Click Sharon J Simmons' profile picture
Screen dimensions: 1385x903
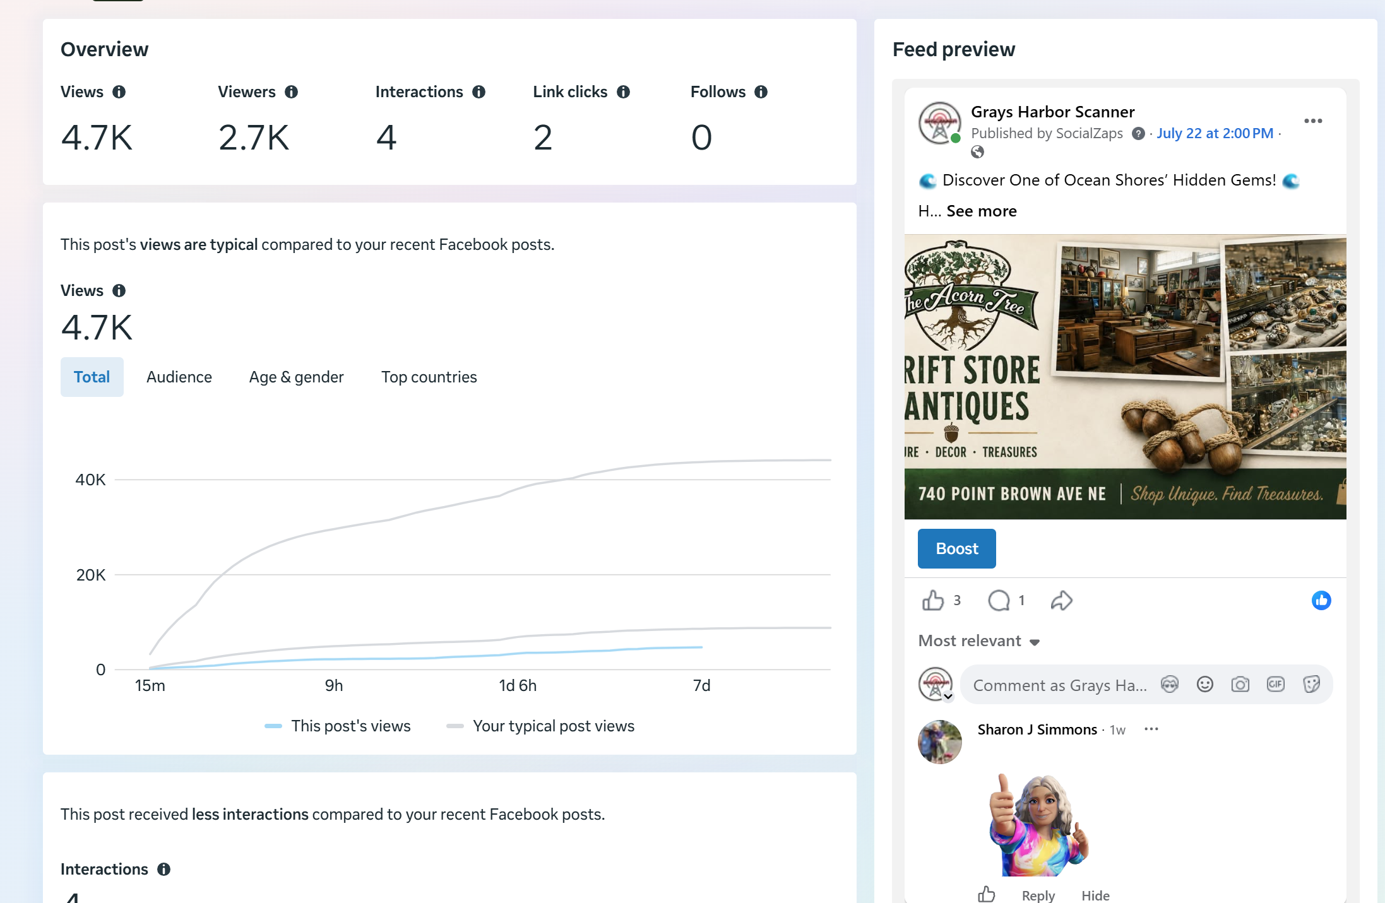pyautogui.click(x=939, y=742)
